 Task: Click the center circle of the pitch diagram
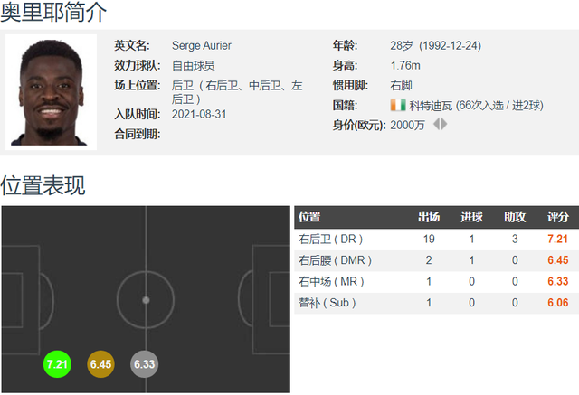(x=146, y=300)
